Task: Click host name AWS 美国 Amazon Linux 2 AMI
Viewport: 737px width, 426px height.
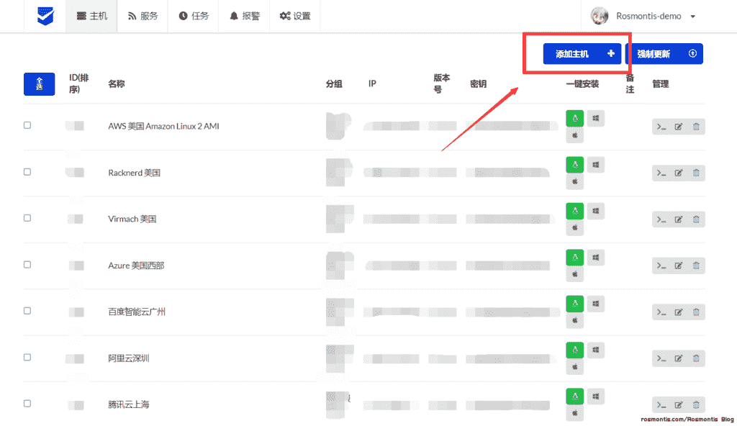Action: pyautogui.click(x=163, y=126)
